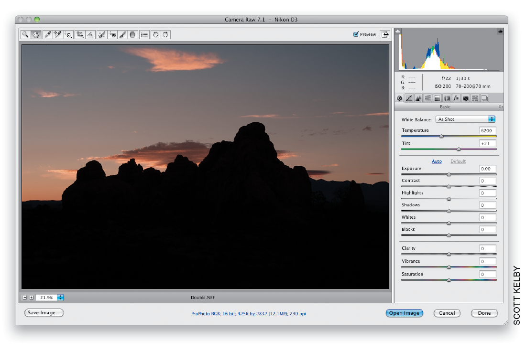Switch to the Effects fx tab
Screen dimensions: 526x363
(456, 98)
